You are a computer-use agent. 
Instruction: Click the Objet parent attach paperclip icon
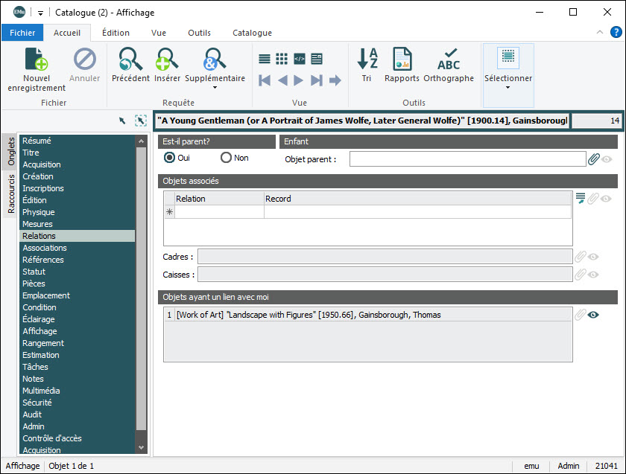click(594, 158)
